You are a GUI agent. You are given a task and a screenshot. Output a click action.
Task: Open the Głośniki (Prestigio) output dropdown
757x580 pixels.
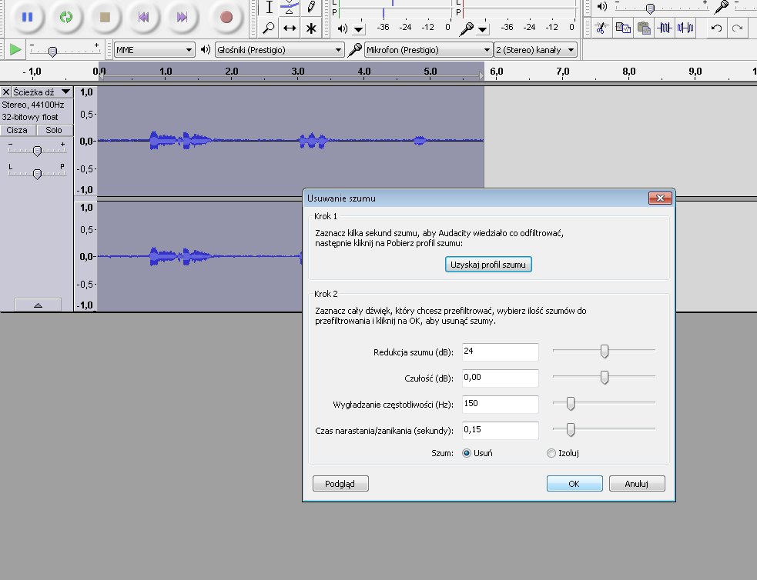point(280,50)
